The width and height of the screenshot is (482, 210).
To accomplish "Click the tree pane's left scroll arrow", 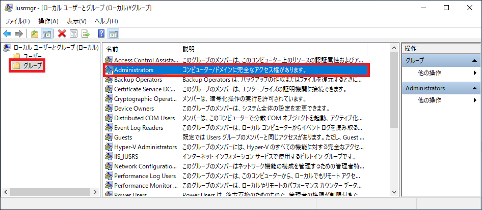I will click(x=5, y=192).
